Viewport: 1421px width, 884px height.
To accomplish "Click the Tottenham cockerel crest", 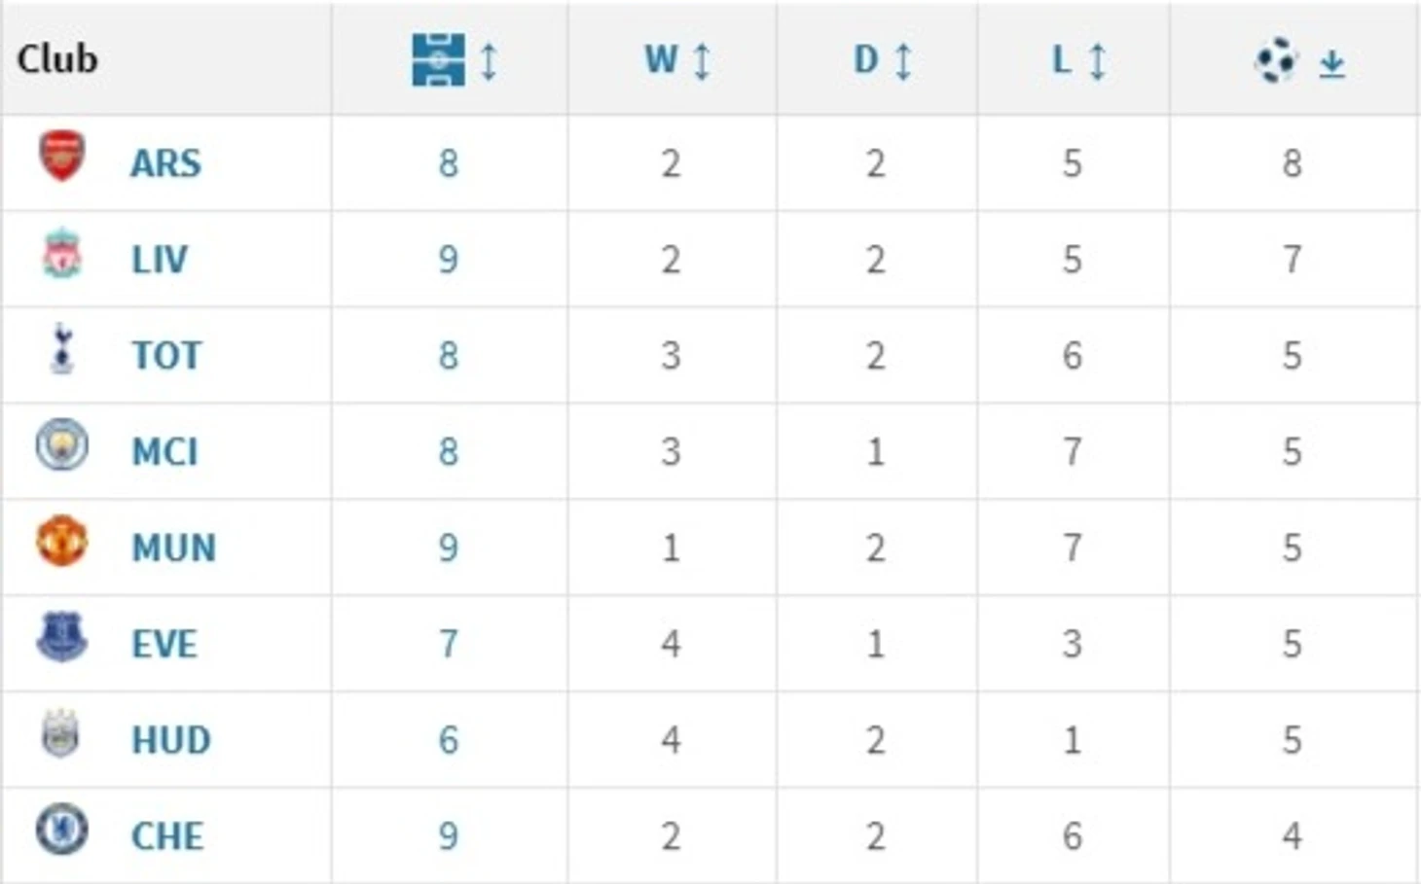I will click(61, 349).
